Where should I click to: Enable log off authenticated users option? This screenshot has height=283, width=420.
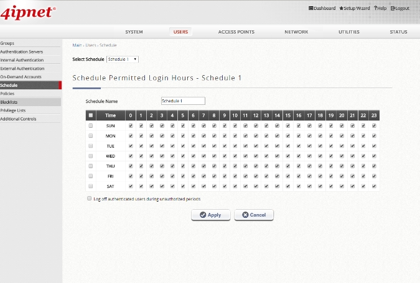[90, 199]
